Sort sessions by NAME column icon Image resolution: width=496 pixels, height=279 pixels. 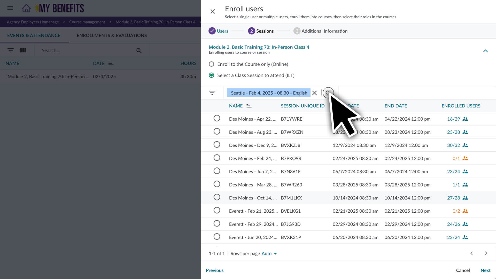coord(249,106)
